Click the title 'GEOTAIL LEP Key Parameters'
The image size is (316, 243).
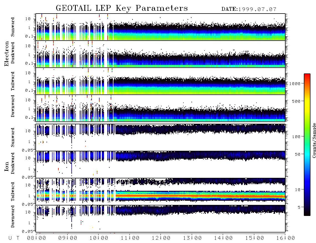[x=122, y=8]
